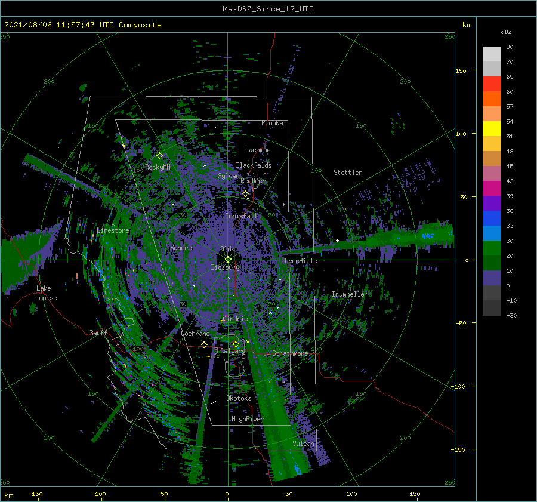The width and height of the screenshot is (537, 502).
Task: Click the Airdrie city label
Action: (x=235, y=319)
